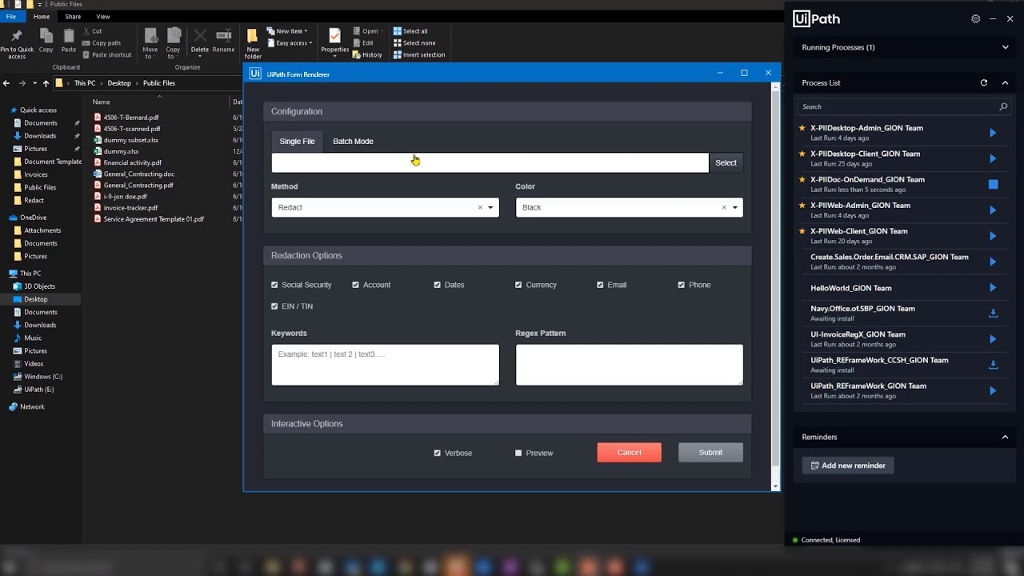
Task: Open Explorer View tab
Action: click(103, 17)
